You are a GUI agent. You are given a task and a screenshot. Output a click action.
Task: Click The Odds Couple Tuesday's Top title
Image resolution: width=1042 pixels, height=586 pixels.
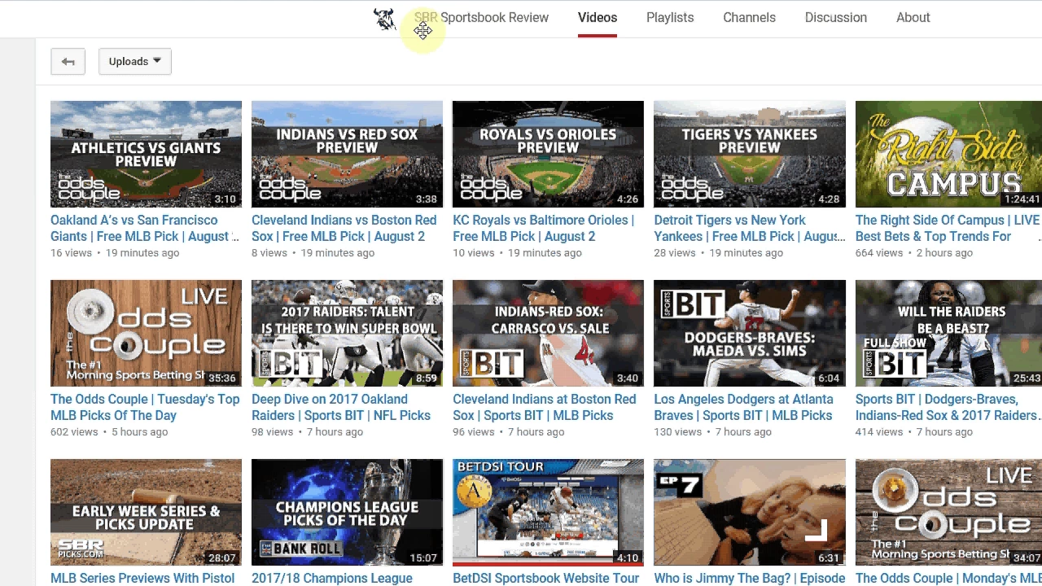point(145,407)
